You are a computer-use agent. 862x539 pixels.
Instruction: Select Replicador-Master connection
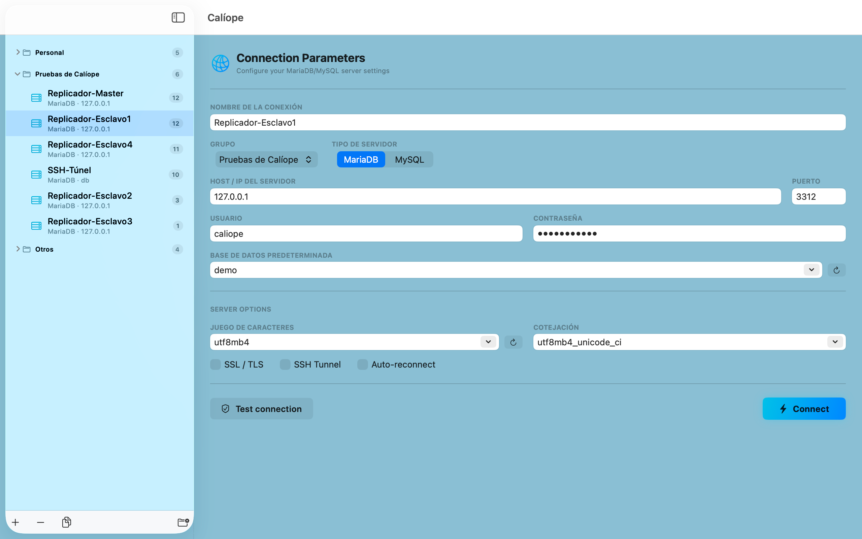(100, 98)
